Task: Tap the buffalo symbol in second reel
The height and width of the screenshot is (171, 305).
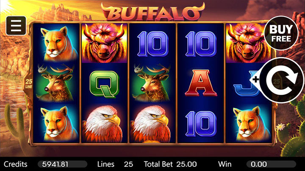Action: [104, 43]
